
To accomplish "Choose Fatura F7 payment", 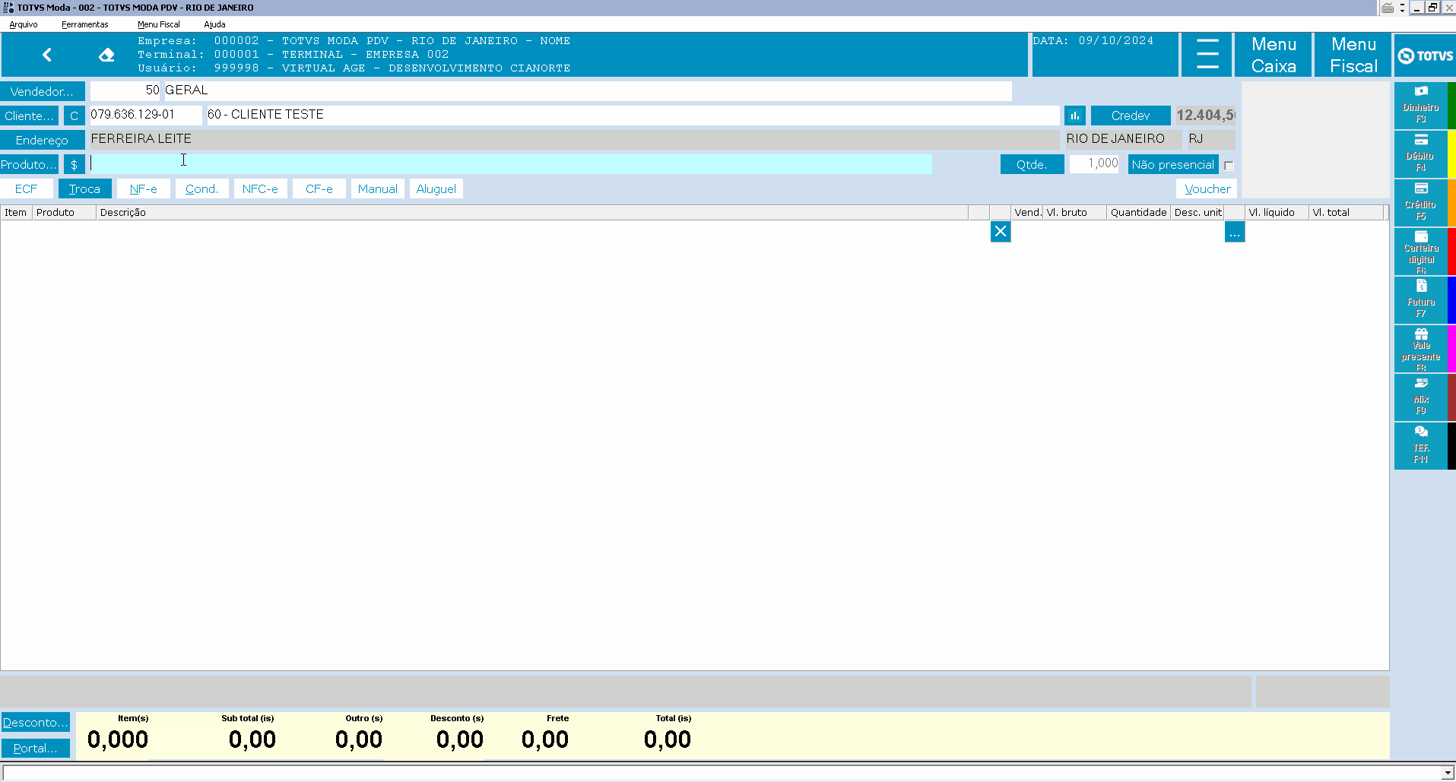I will [1420, 299].
